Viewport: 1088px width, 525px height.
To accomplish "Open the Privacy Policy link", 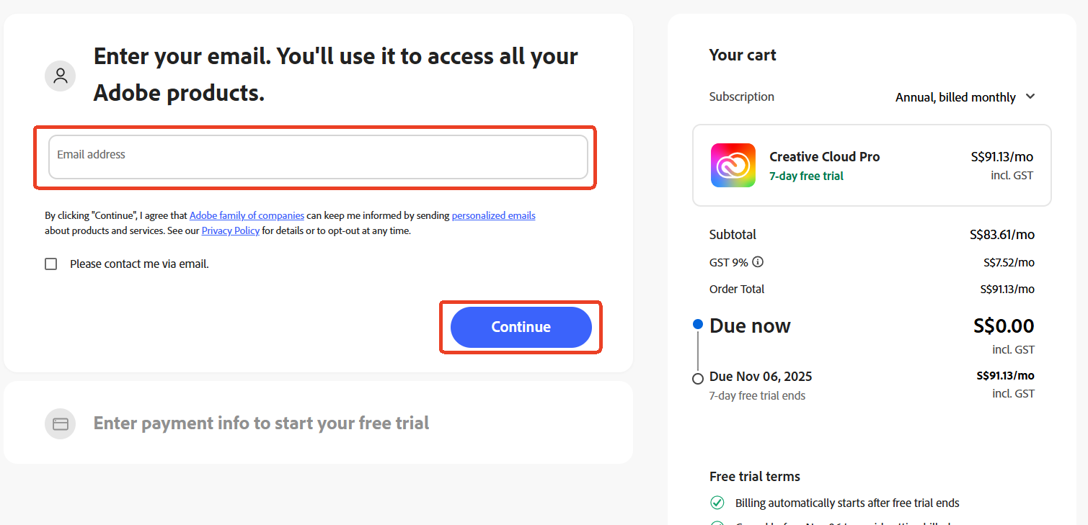I will (231, 230).
